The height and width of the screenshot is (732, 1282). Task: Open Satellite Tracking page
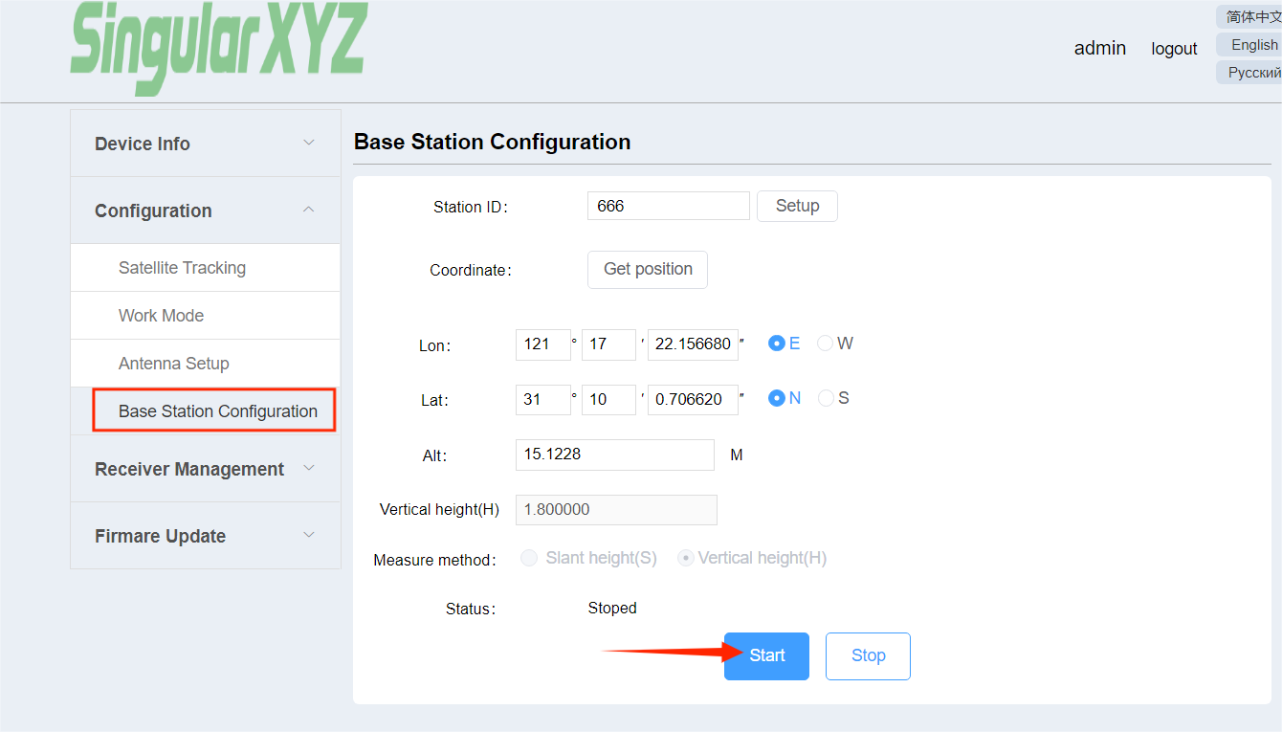(182, 268)
